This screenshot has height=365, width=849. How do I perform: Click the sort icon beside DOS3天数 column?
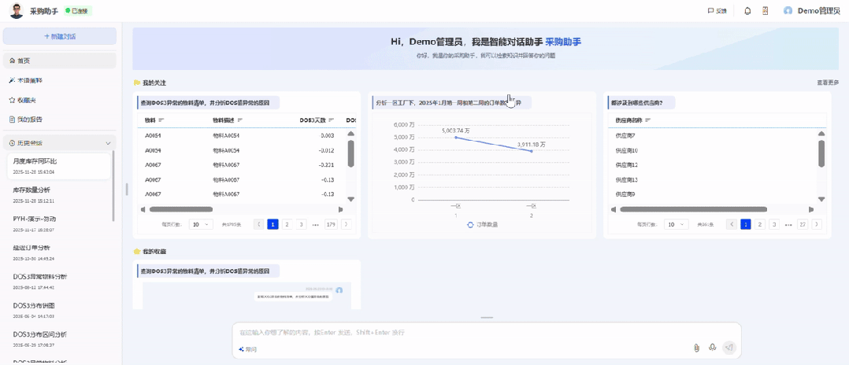332,120
